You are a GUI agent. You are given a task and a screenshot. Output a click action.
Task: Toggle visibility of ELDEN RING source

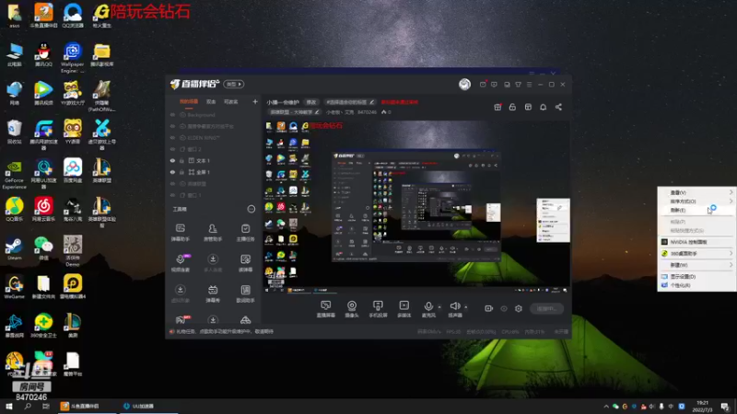coord(172,137)
